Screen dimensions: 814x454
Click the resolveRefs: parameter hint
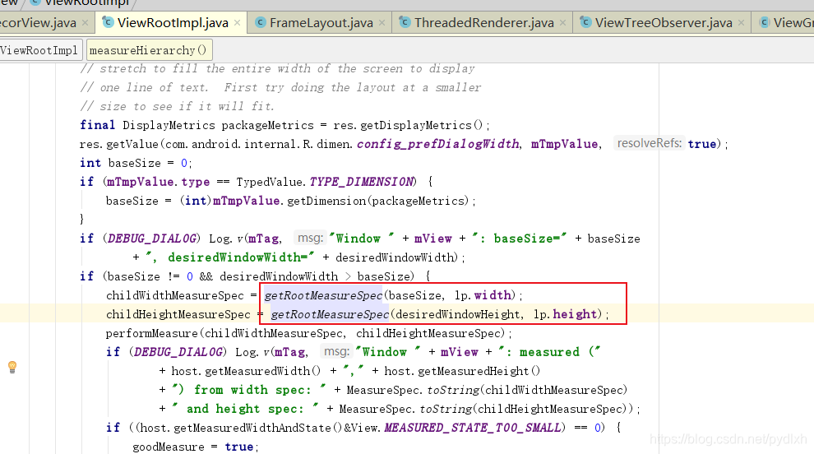coord(650,143)
